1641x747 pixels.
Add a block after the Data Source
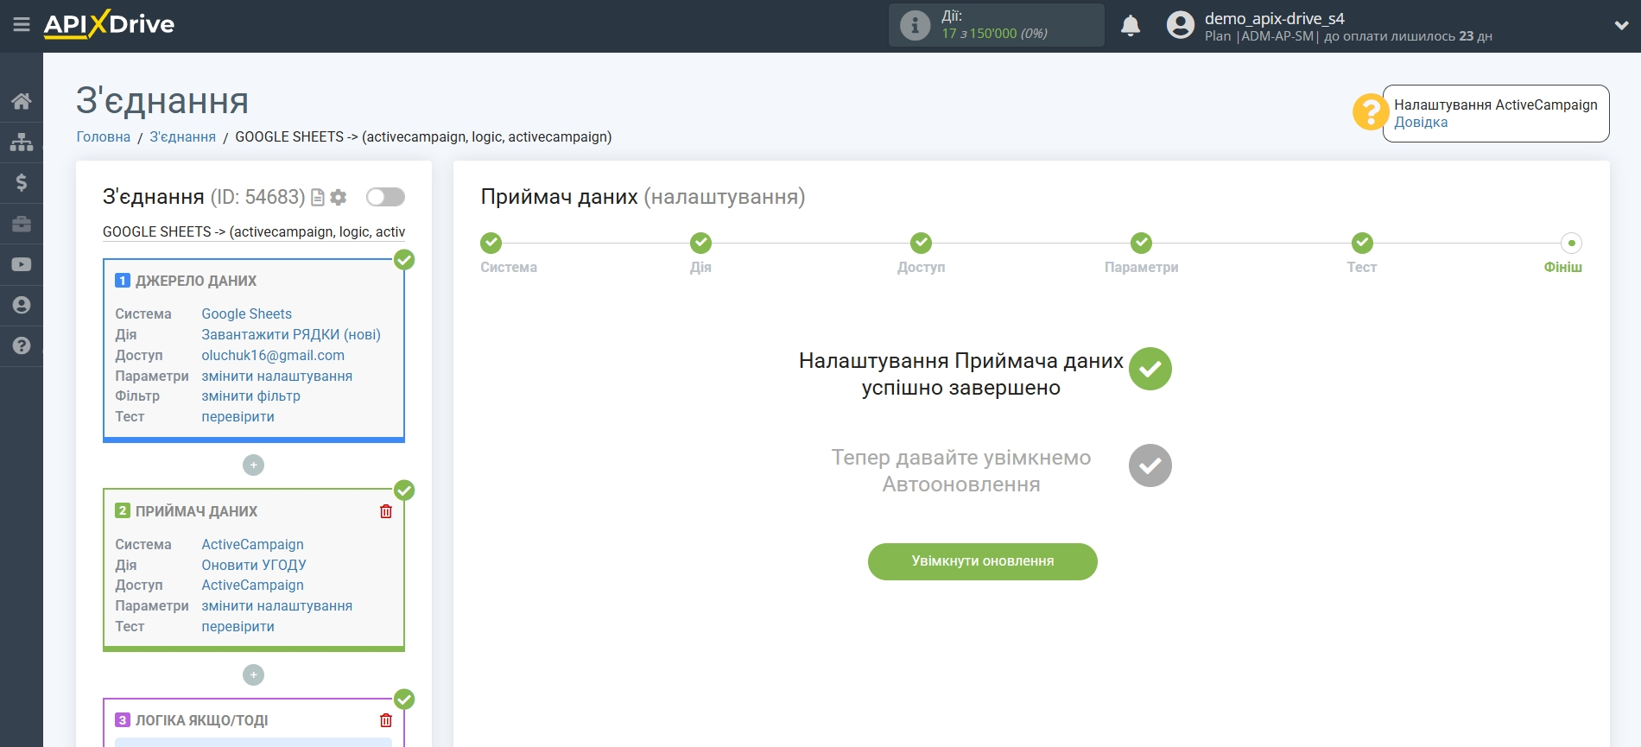pos(253,465)
